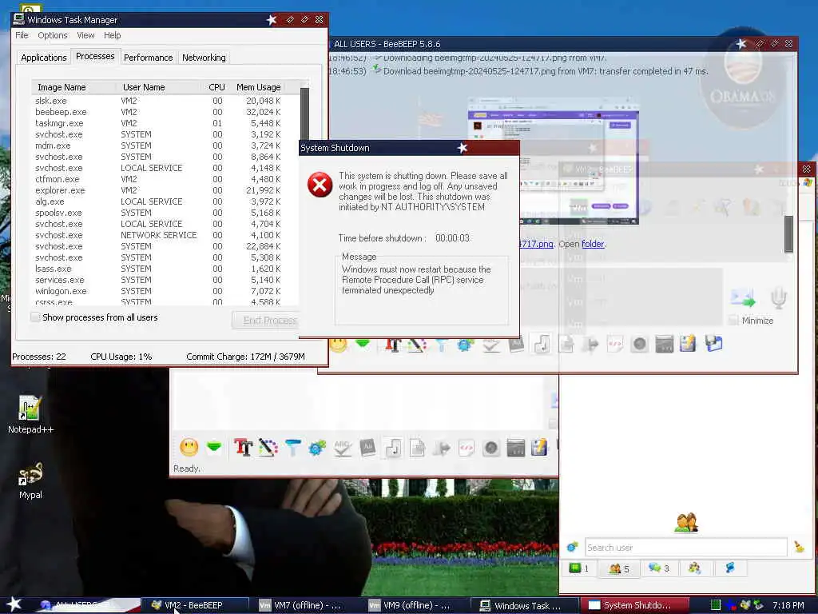Viewport: 818px width, 614px height.
Task: Click music note icon in VM2 chat toolbar
Action: pyautogui.click(x=393, y=448)
